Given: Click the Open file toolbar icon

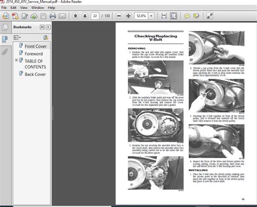Looking at the screenshot, I should [x=5, y=16].
